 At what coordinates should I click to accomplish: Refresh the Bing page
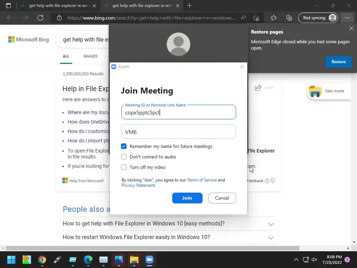pyautogui.click(x=40, y=18)
